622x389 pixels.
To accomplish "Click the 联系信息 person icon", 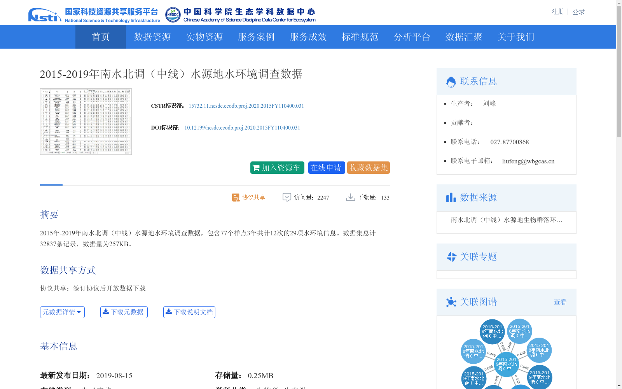I will [x=451, y=82].
